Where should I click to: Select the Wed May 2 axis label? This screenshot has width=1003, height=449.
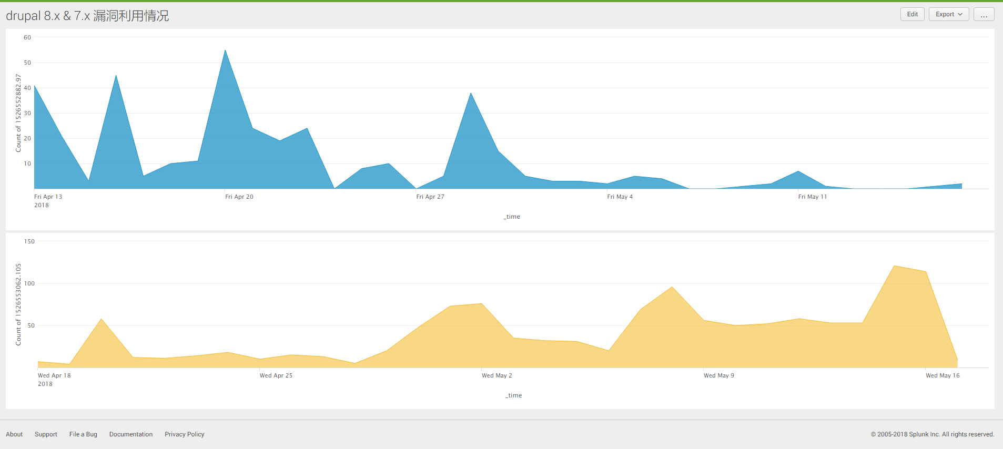click(497, 375)
